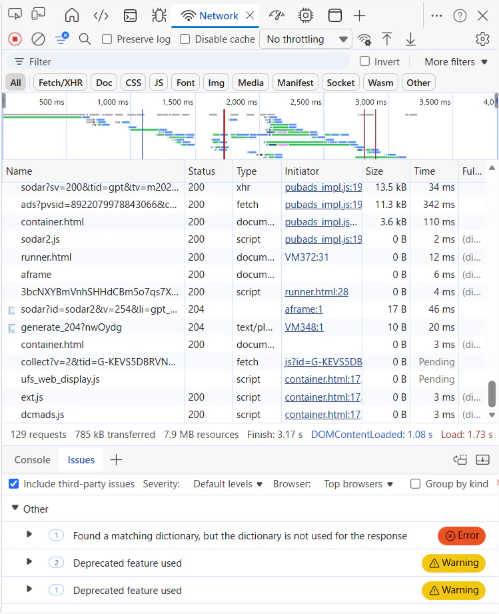Open Issues drawer undock-style icon
This screenshot has height=614, width=499.
click(460, 460)
